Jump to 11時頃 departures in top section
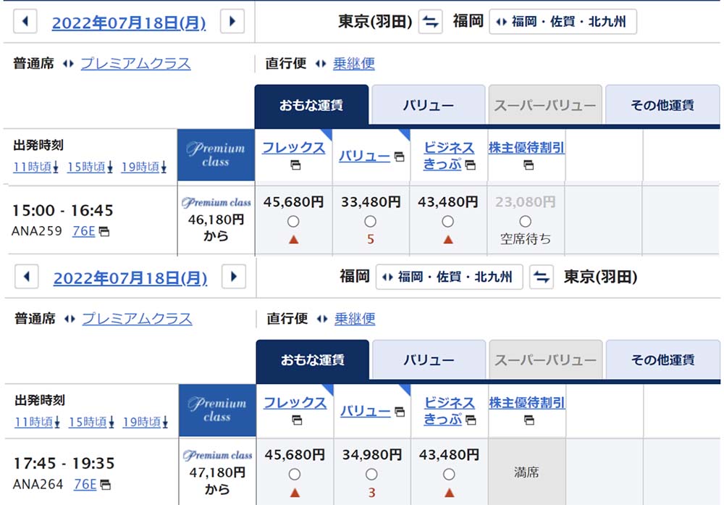Screen dimensions: 724x505 click(35, 167)
